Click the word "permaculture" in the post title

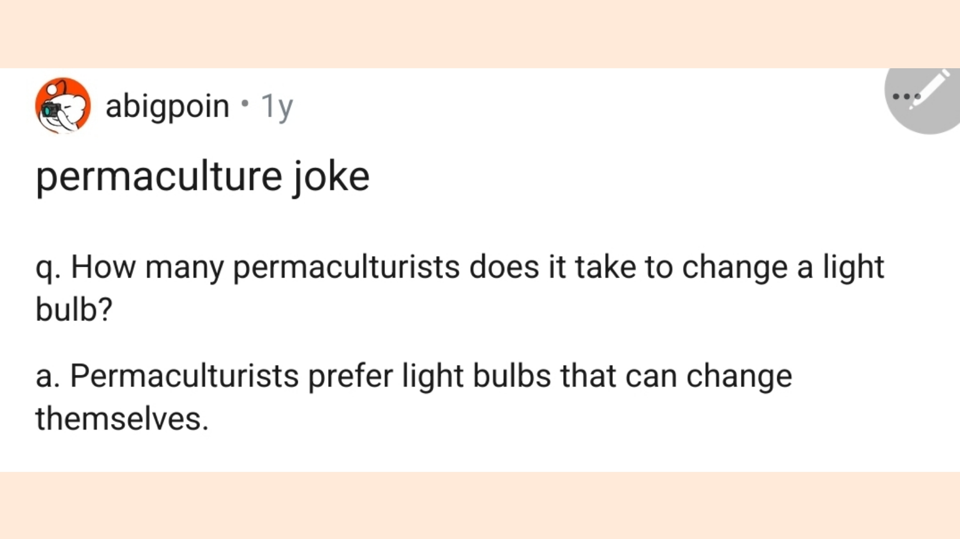click(x=158, y=176)
